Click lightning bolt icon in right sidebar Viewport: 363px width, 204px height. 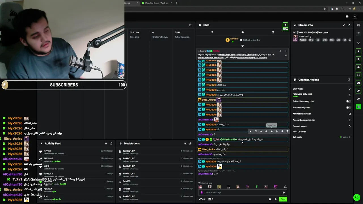(358, 51)
